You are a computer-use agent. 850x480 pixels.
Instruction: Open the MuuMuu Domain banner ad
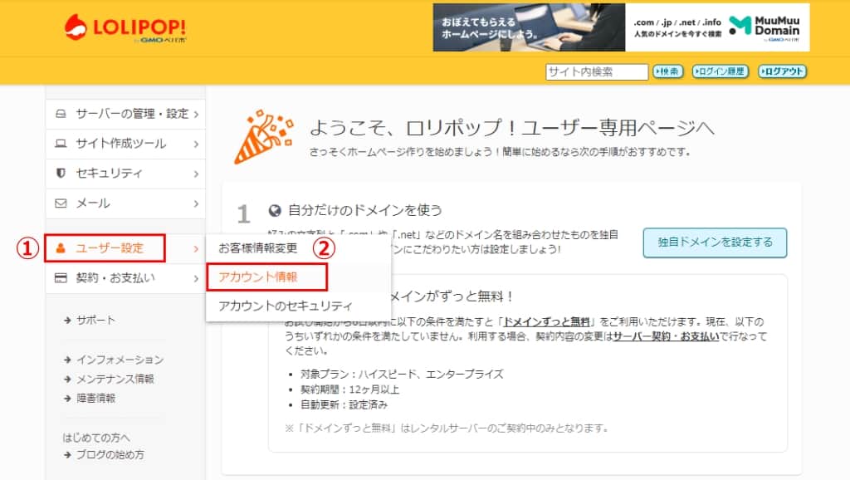tap(621, 27)
